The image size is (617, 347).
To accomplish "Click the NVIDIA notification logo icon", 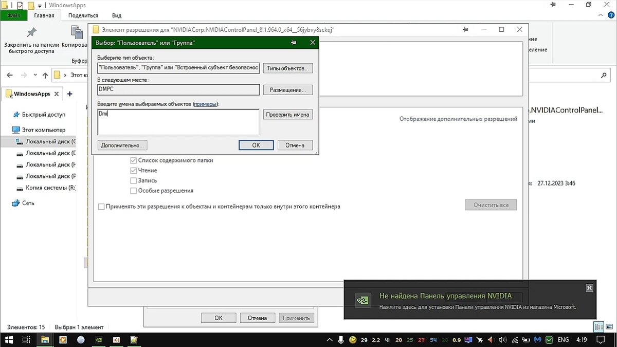I will pyautogui.click(x=362, y=299).
